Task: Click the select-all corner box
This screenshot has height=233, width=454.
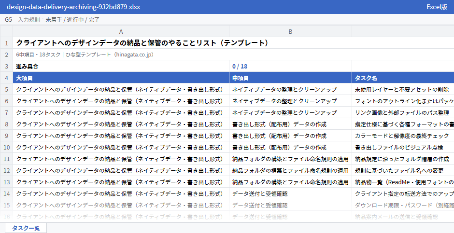Action: tap(6, 31)
